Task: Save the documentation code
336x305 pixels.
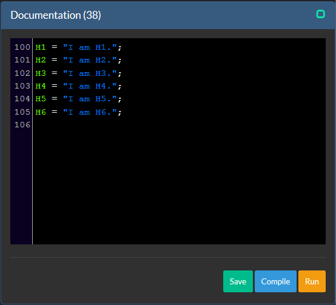Action: click(238, 281)
